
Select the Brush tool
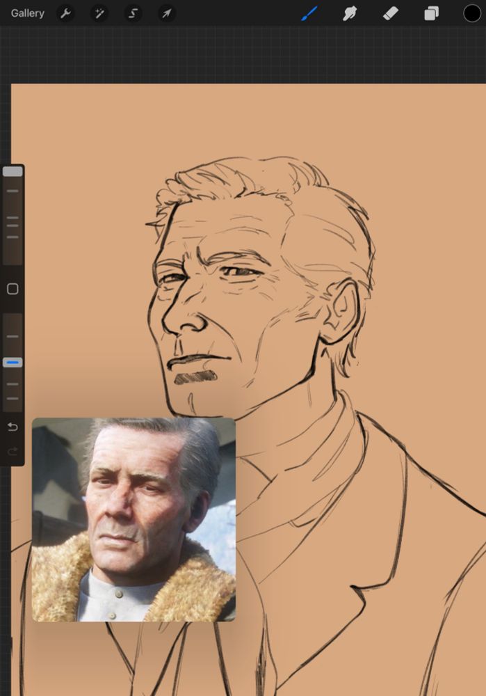(x=309, y=13)
